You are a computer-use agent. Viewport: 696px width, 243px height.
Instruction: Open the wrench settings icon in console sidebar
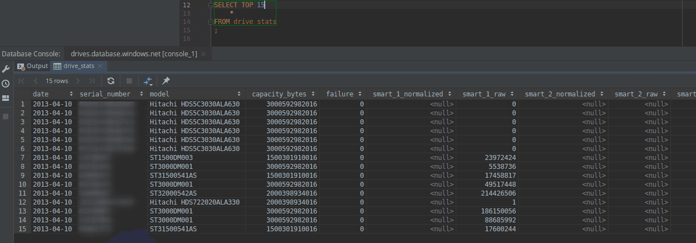pos(6,69)
